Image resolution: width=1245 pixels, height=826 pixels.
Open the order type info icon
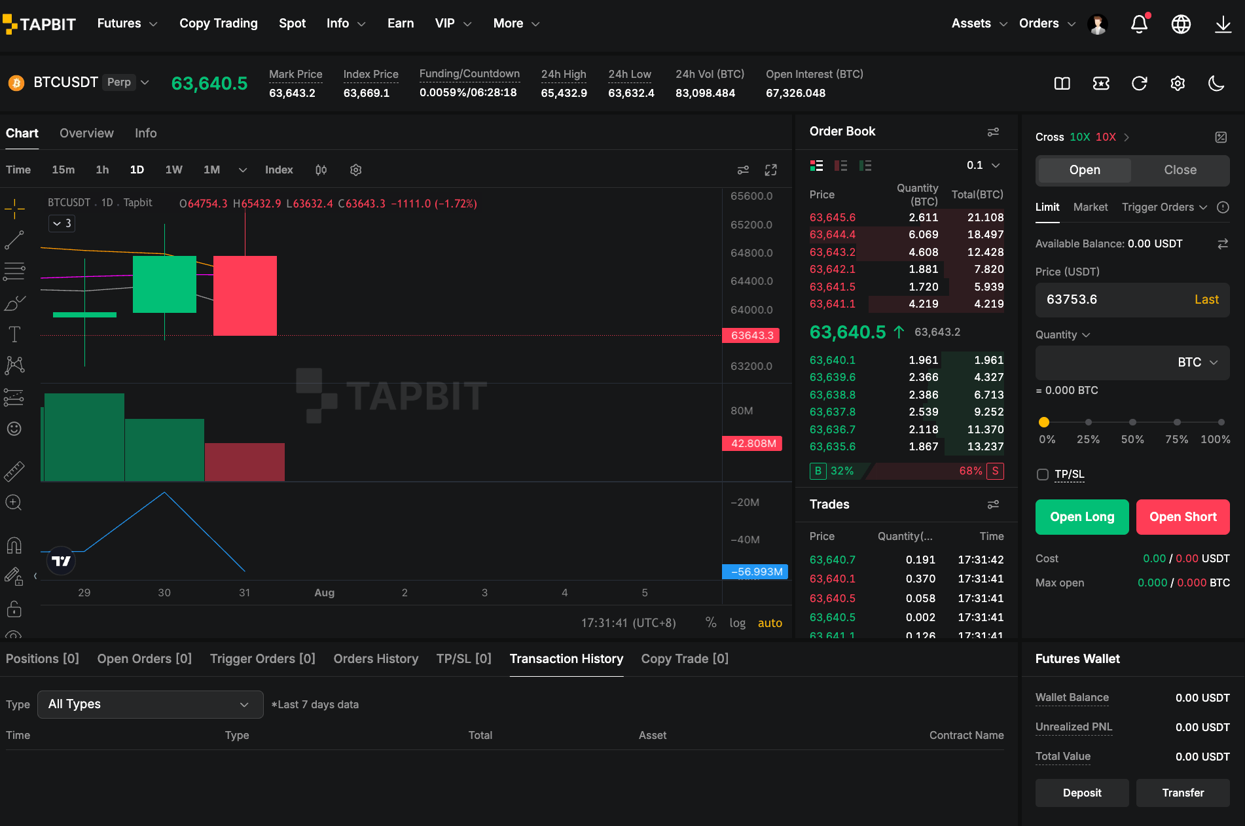[1223, 207]
